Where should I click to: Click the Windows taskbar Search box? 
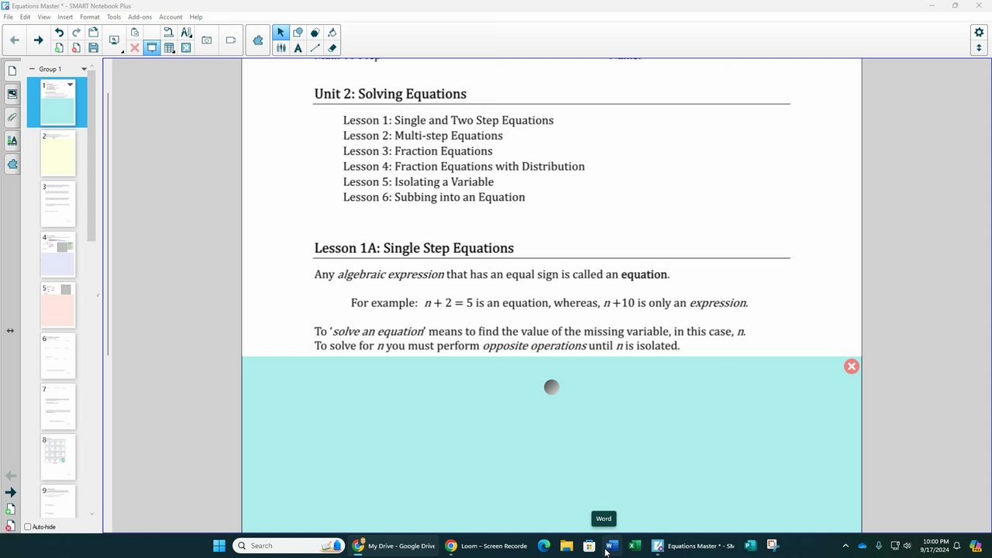[x=288, y=546]
